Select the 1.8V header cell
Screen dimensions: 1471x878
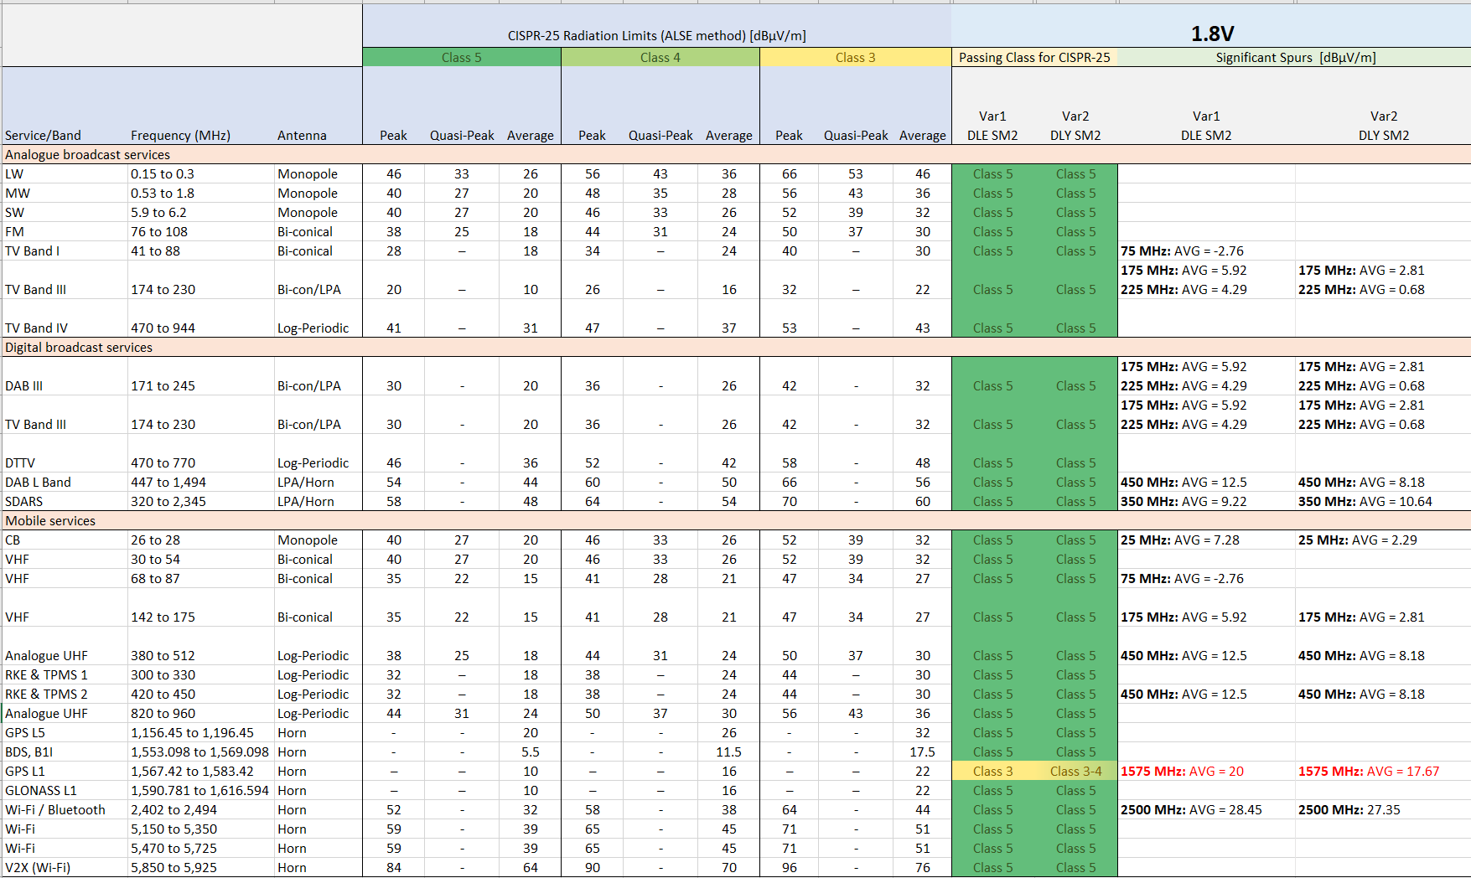[1211, 34]
